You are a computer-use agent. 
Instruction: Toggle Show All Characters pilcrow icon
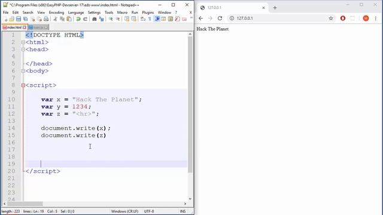coord(150,19)
